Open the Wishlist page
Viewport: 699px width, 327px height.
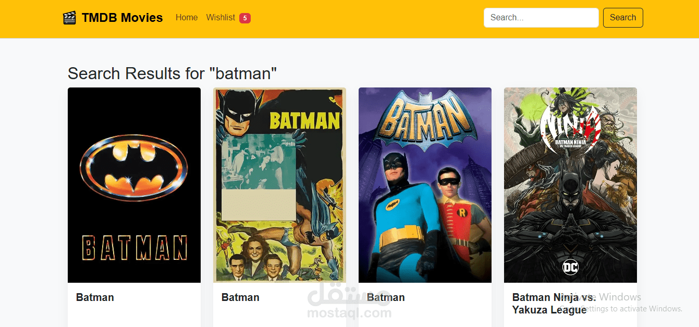220,18
